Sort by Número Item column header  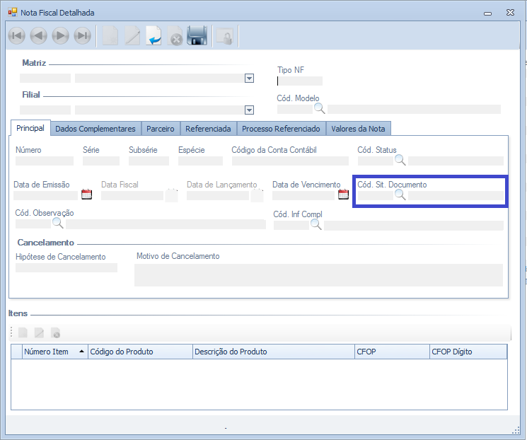[53, 352]
